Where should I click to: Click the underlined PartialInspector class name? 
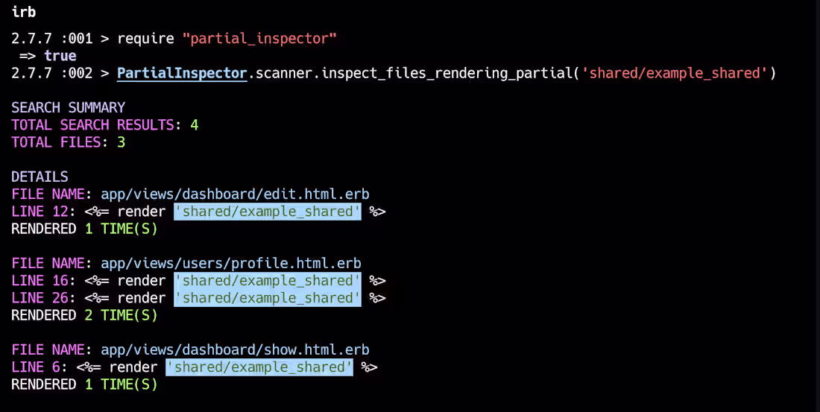pos(181,73)
